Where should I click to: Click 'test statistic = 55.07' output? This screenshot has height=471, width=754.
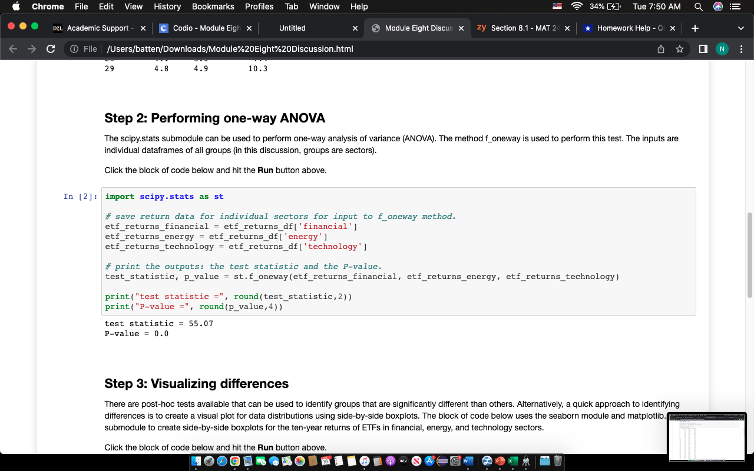159,323
